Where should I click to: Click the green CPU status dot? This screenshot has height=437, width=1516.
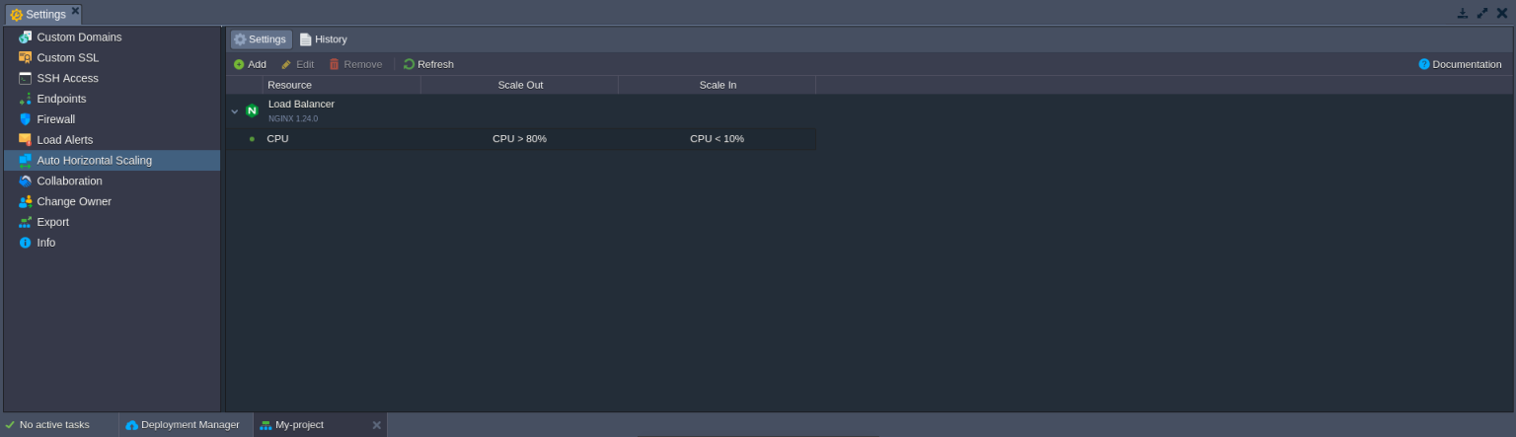252,139
